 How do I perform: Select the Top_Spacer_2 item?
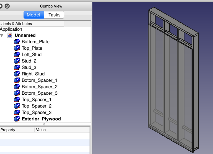36,106
